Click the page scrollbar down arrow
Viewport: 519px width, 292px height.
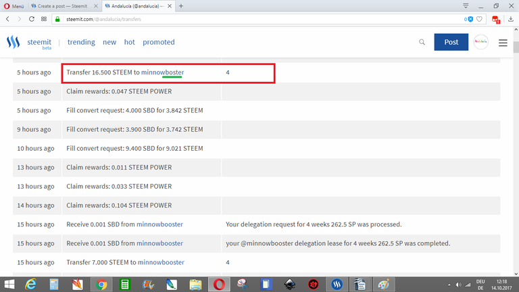[516, 274]
